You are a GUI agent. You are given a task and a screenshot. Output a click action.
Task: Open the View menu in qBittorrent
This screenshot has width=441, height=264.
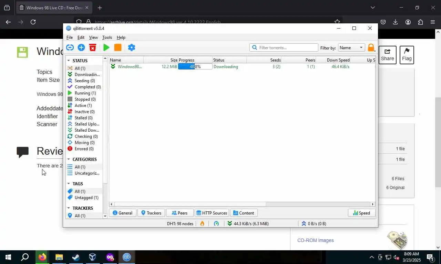(93, 37)
